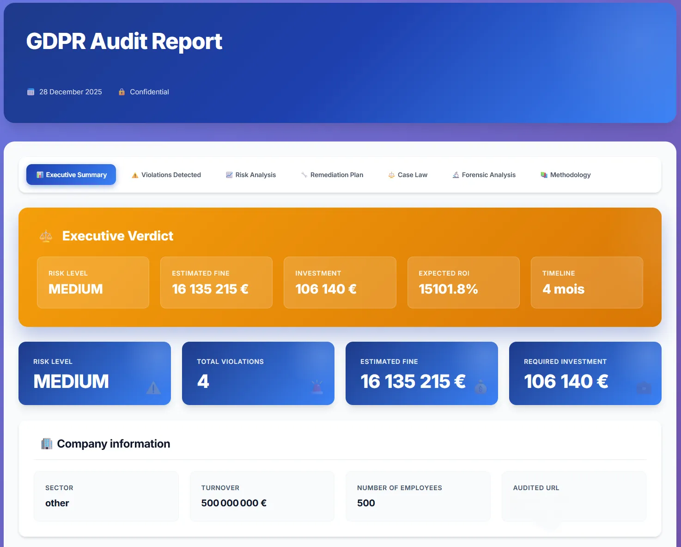Click the lock icon next to Confidential
The width and height of the screenshot is (681, 547).
[x=122, y=92]
